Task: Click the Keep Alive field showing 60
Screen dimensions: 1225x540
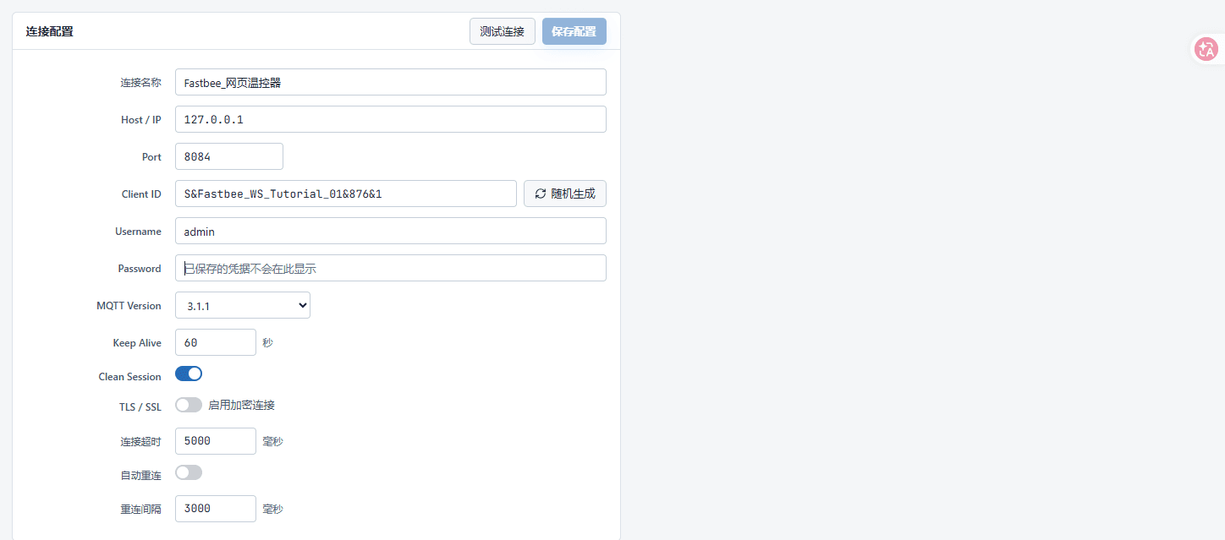Action: (216, 342)
